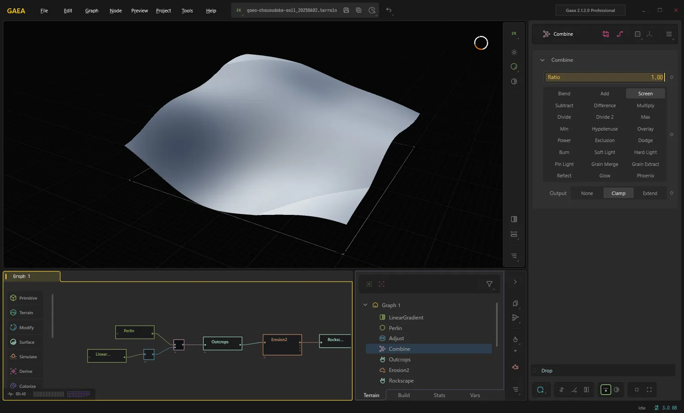Click the filter funnel icon in node list
Screen dimensions: 684x413
coord(489,284)
